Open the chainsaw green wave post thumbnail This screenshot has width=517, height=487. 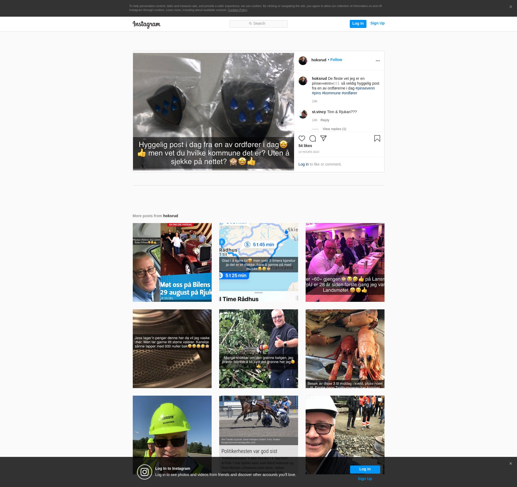(x=258, y=349)
